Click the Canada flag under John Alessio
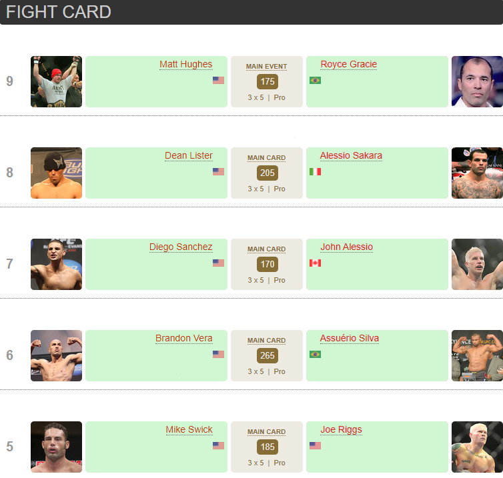This screenshot has width=503, height=478. (x=315, y=263)
